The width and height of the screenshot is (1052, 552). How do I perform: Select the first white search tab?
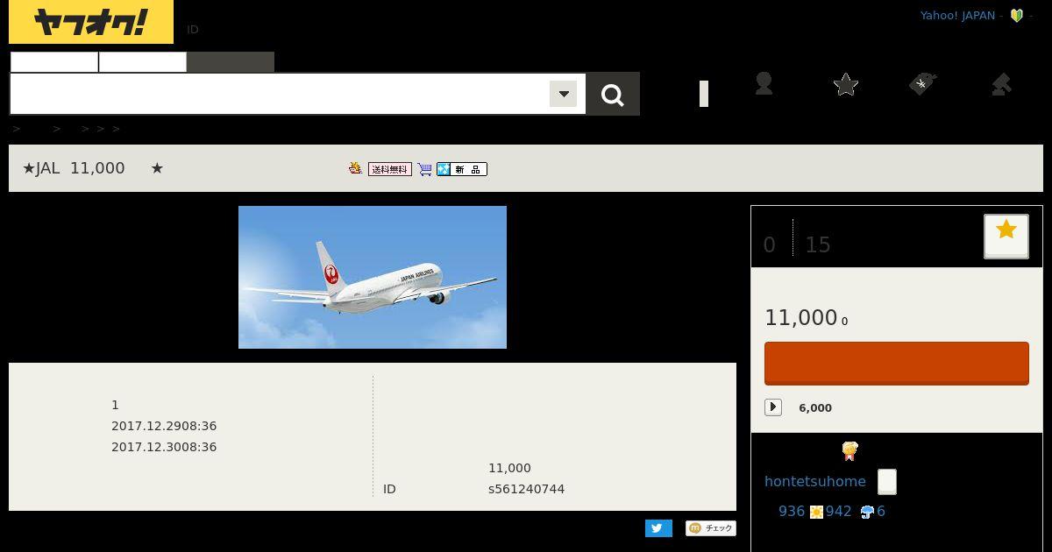click(54, 62)
